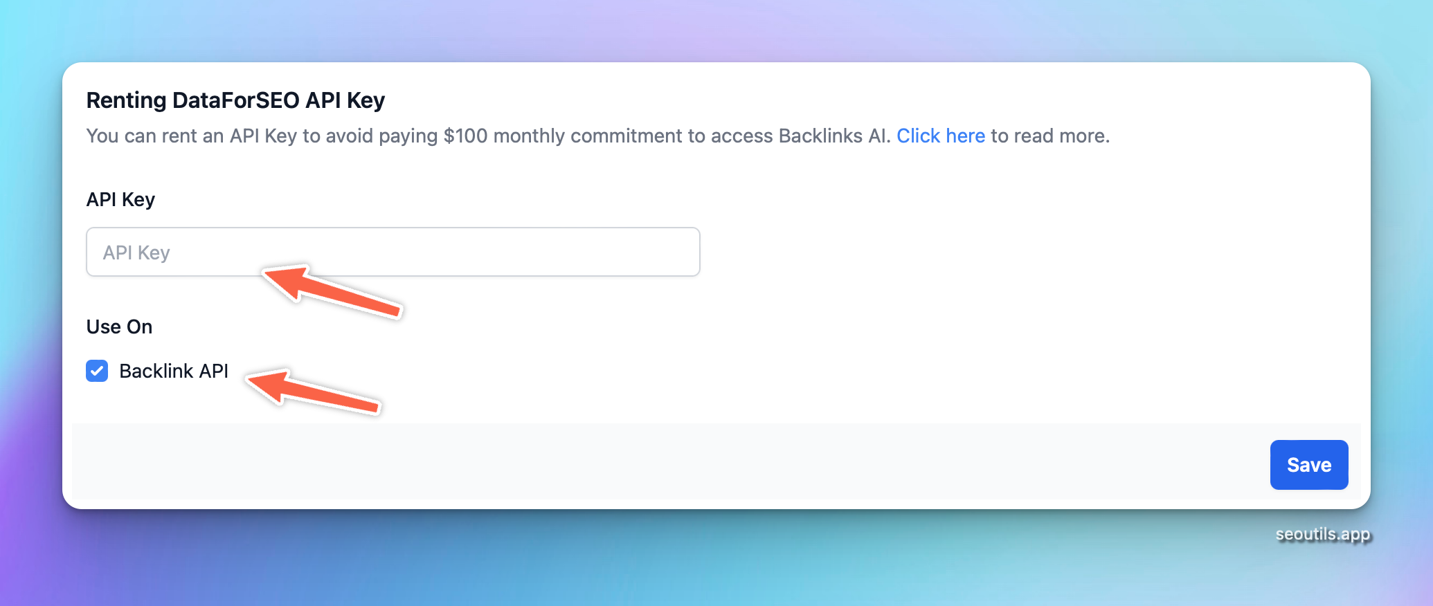Open the Click here link
Screen dimensions: 1433x606
click(940, 136)
